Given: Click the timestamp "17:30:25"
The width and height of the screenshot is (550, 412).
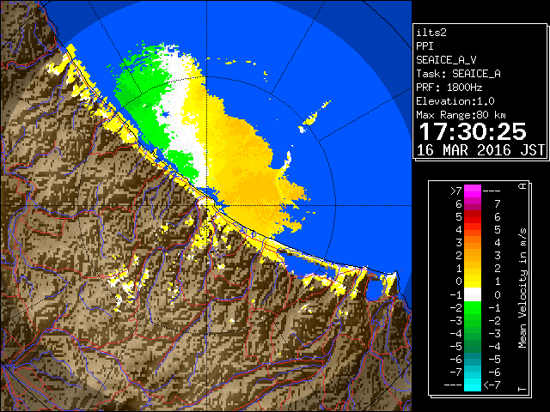Looking at the screenshot, I should point(473,131).
